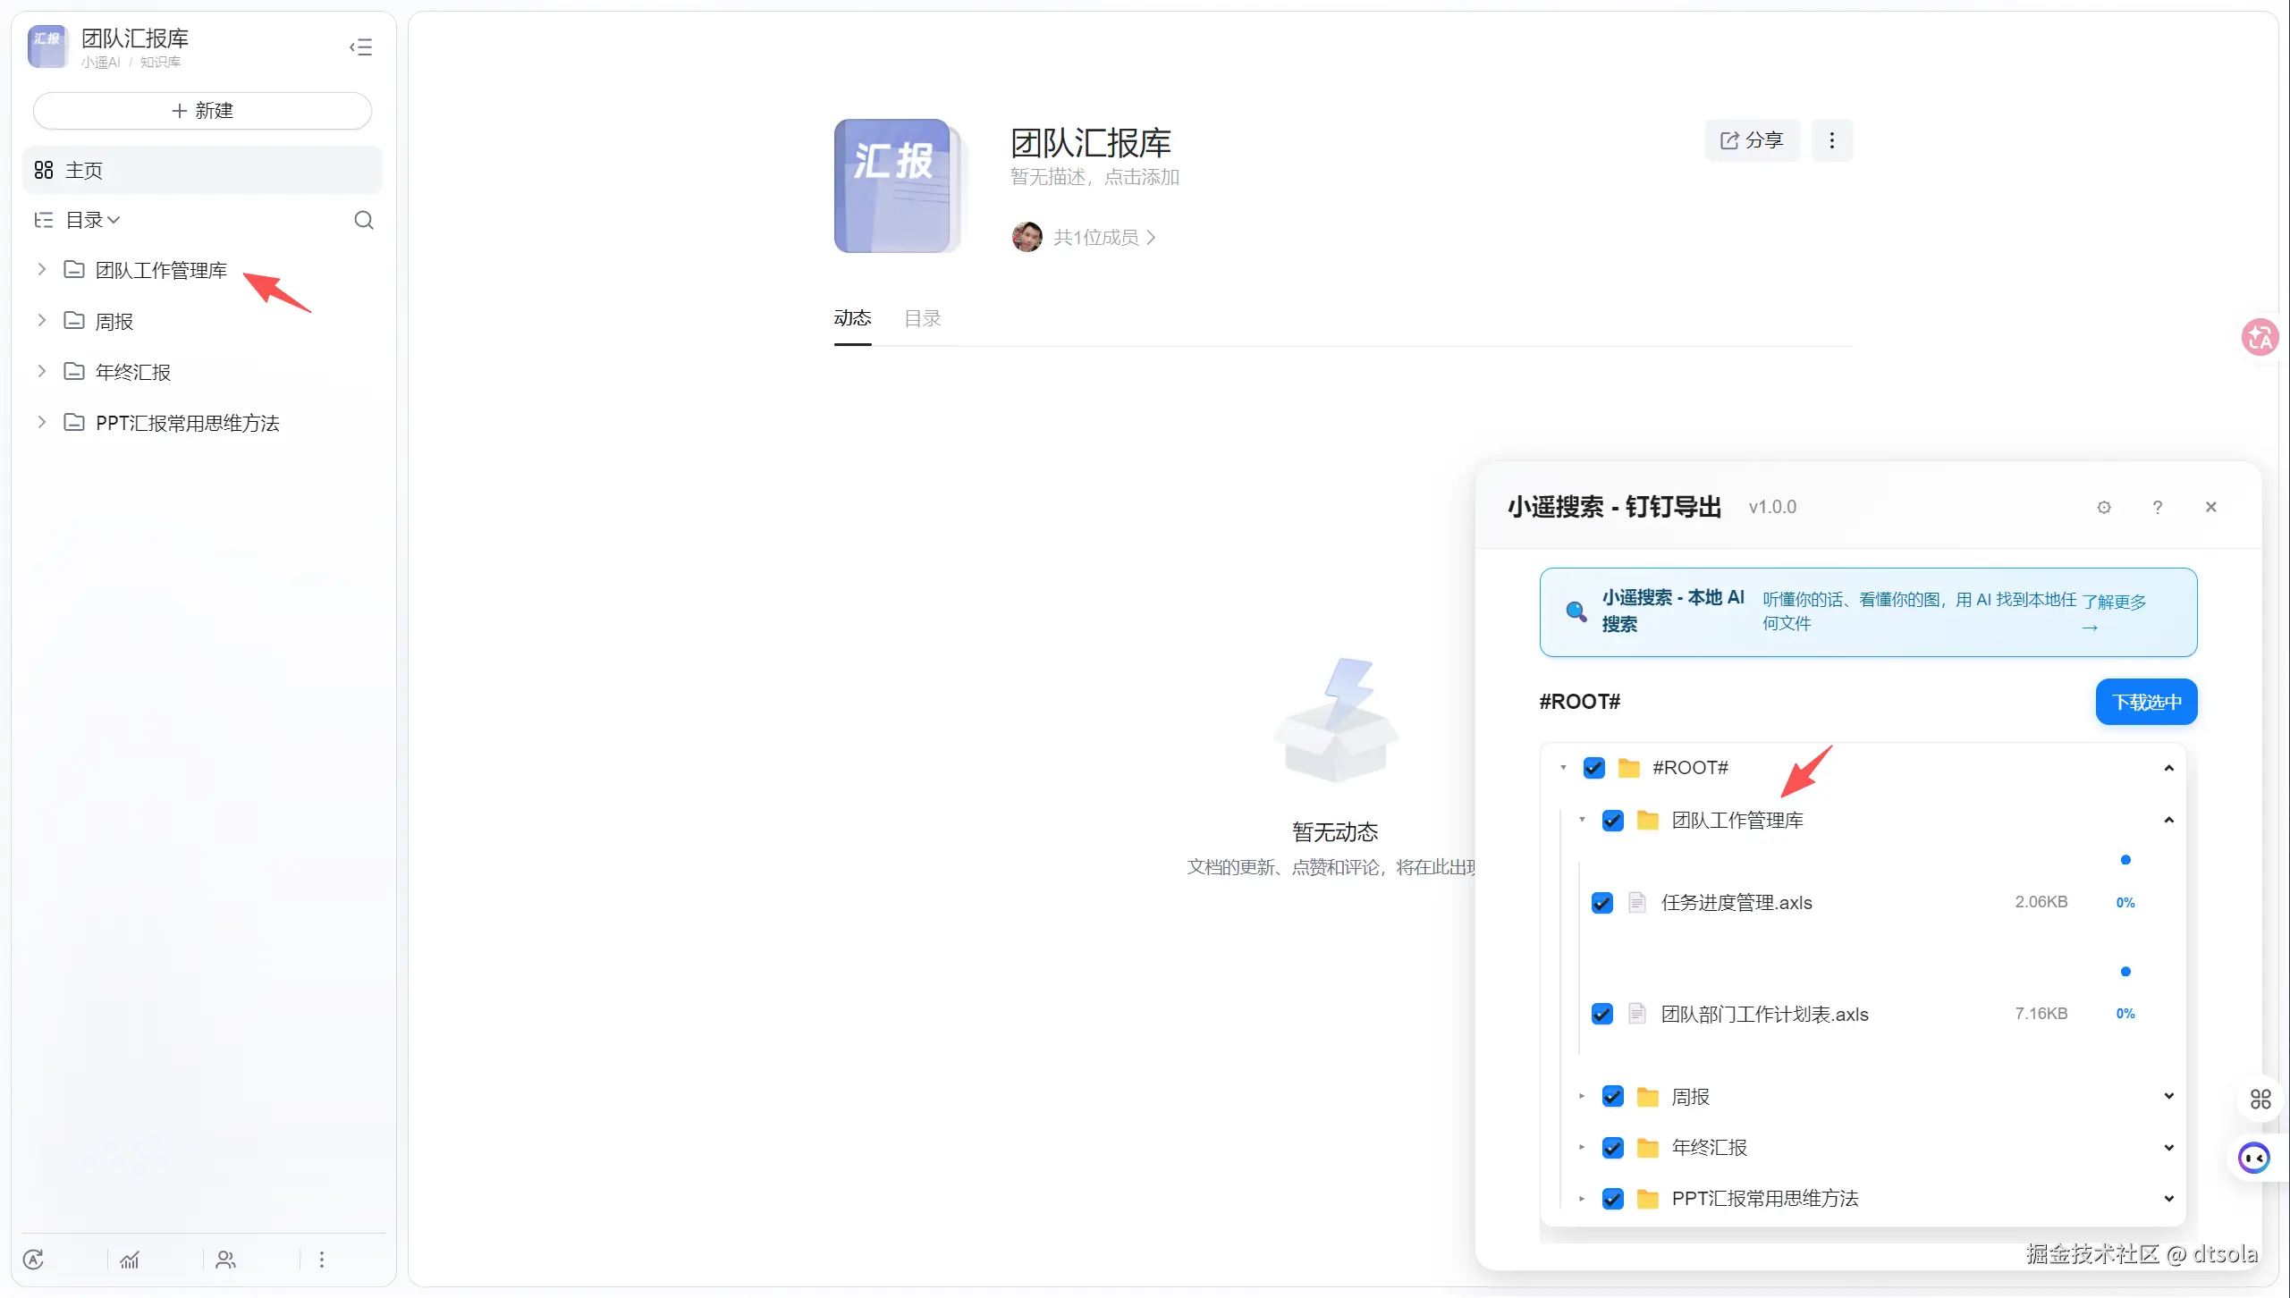Screen dimensions: 2290x1298
Task: Click the help question mark icon
Action: tap(2157, 507)
